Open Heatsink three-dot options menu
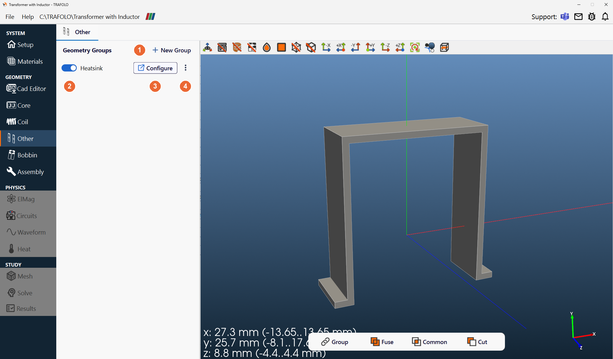Viewport: 613px width, 359px height. (186, 68)
